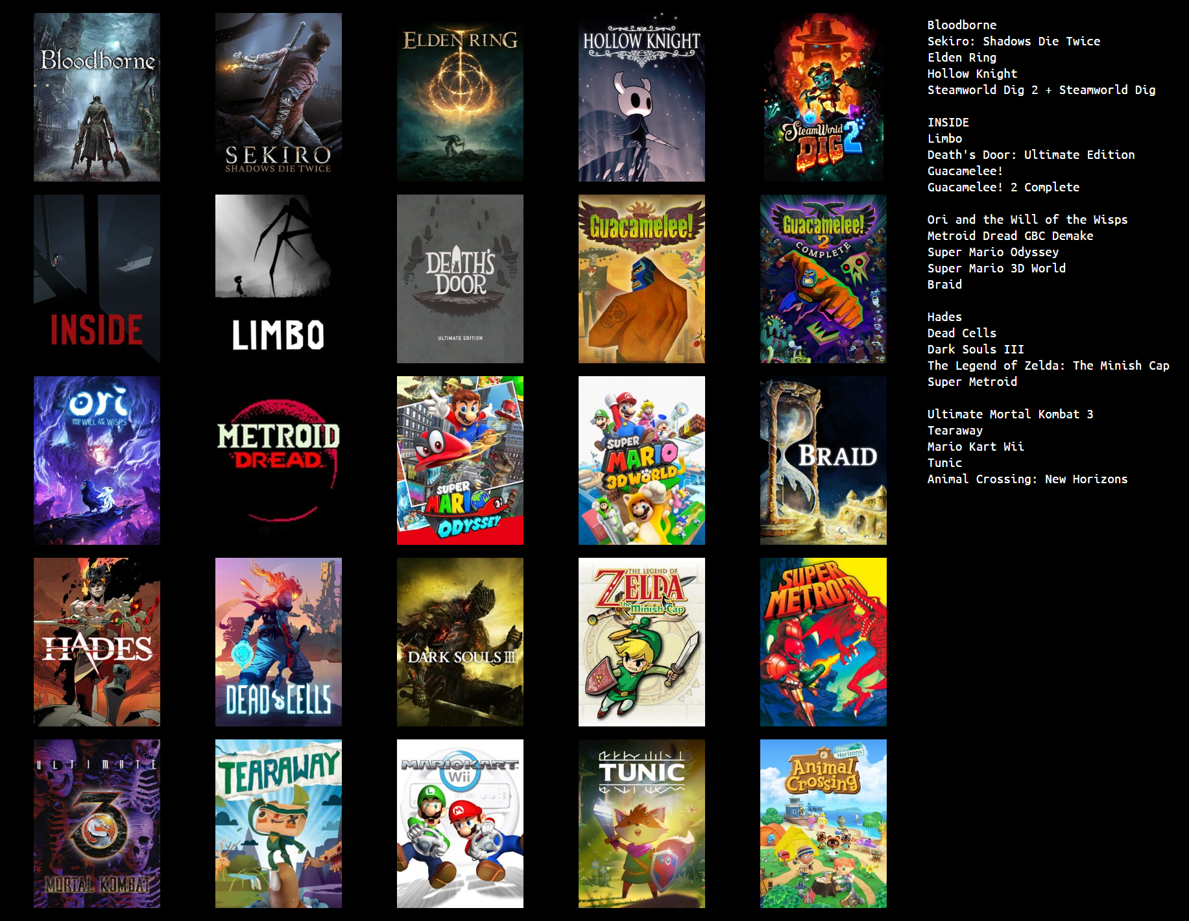
Task: Open the Mario Kart Wii cover
Action: pos(460,824)
